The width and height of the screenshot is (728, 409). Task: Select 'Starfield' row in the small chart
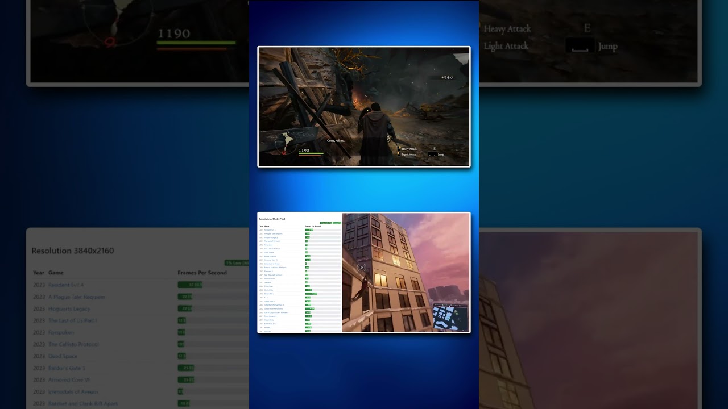coord(300,282)
